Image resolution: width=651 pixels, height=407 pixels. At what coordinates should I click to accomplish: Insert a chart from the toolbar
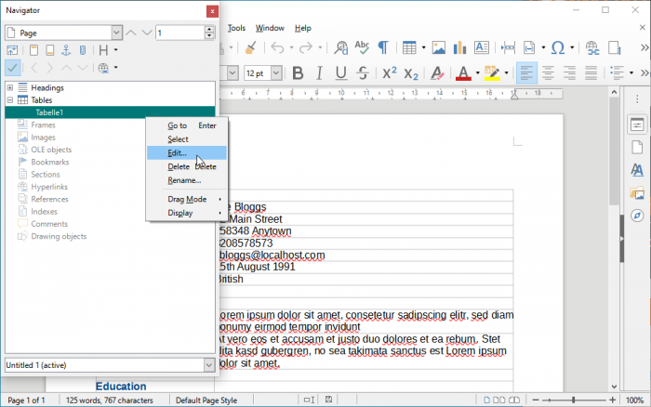pos(460,47)
